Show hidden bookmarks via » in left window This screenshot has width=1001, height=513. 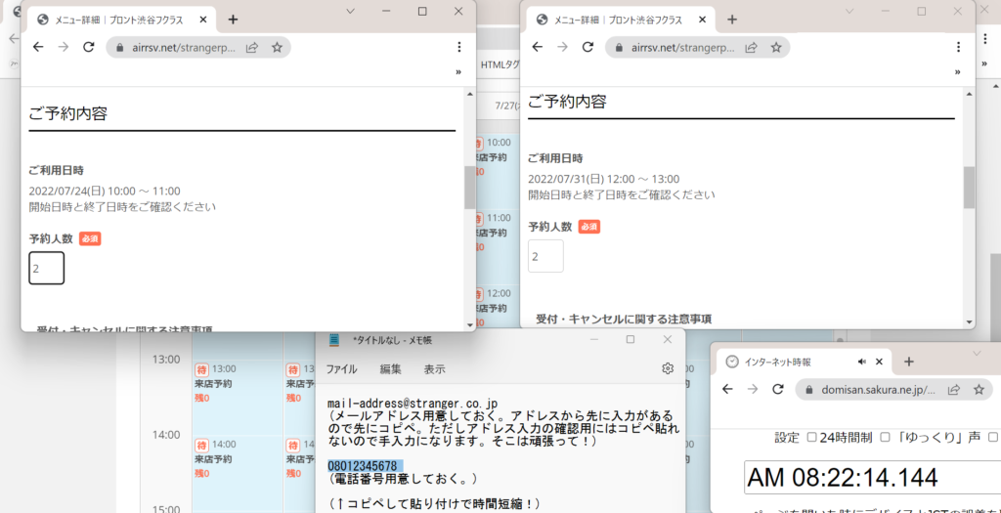[458, 71]
